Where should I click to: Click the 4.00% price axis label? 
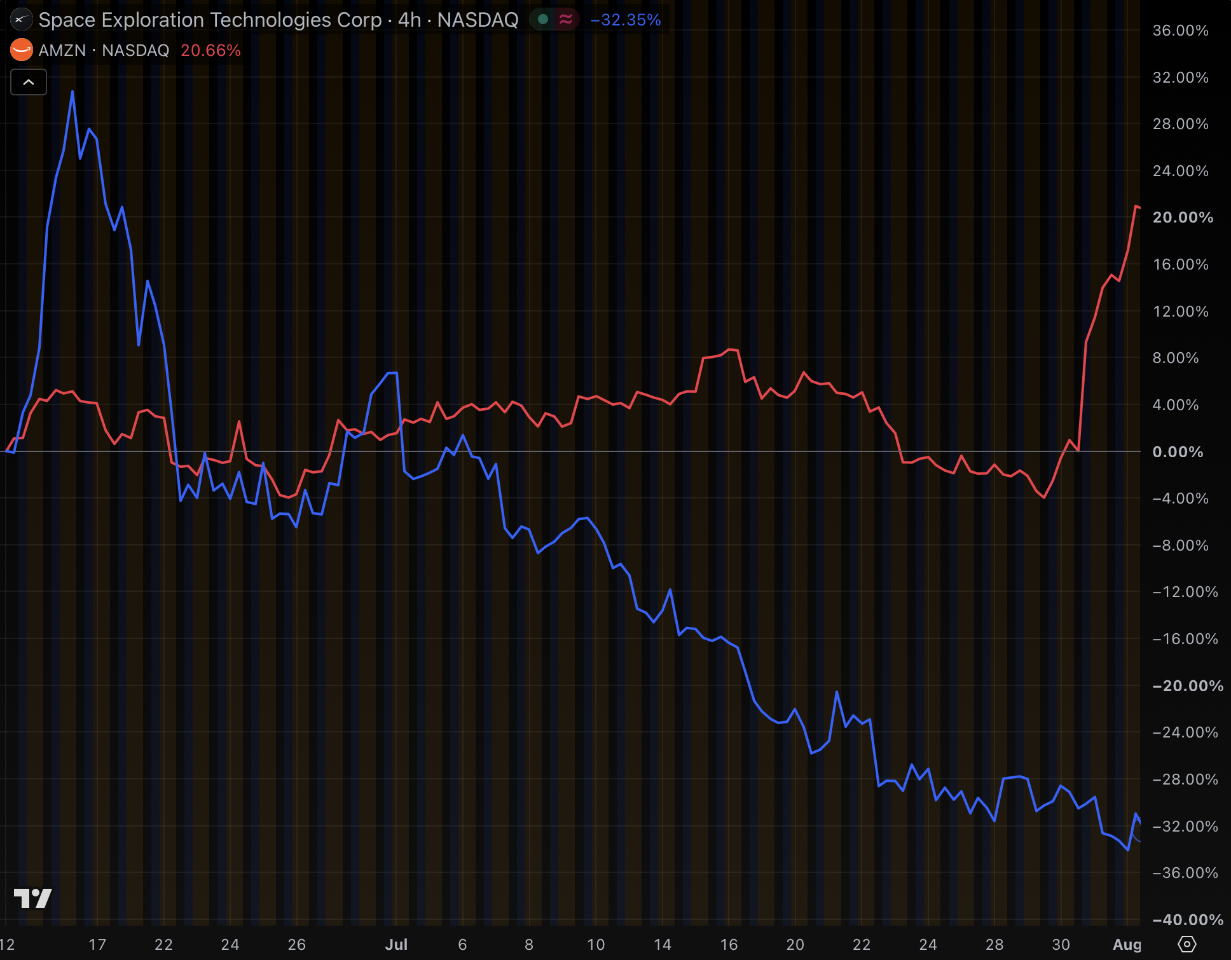click(1176, 405)
